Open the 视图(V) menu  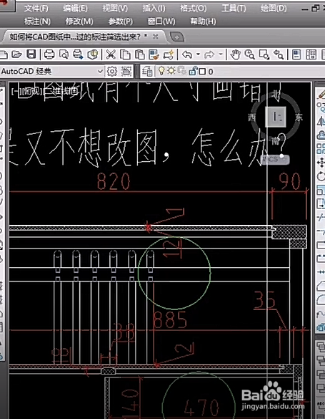(x=115, y=9)
